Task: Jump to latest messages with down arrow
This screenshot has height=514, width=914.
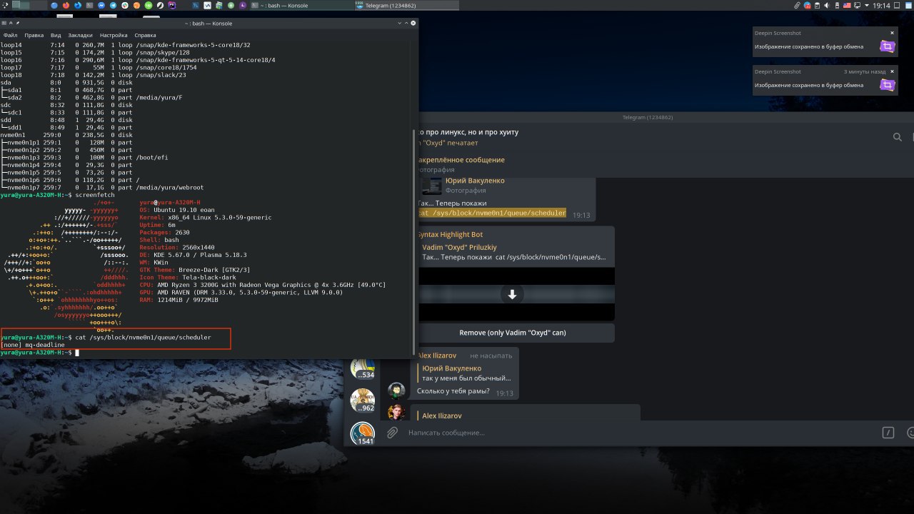Action: coord(512,294)
